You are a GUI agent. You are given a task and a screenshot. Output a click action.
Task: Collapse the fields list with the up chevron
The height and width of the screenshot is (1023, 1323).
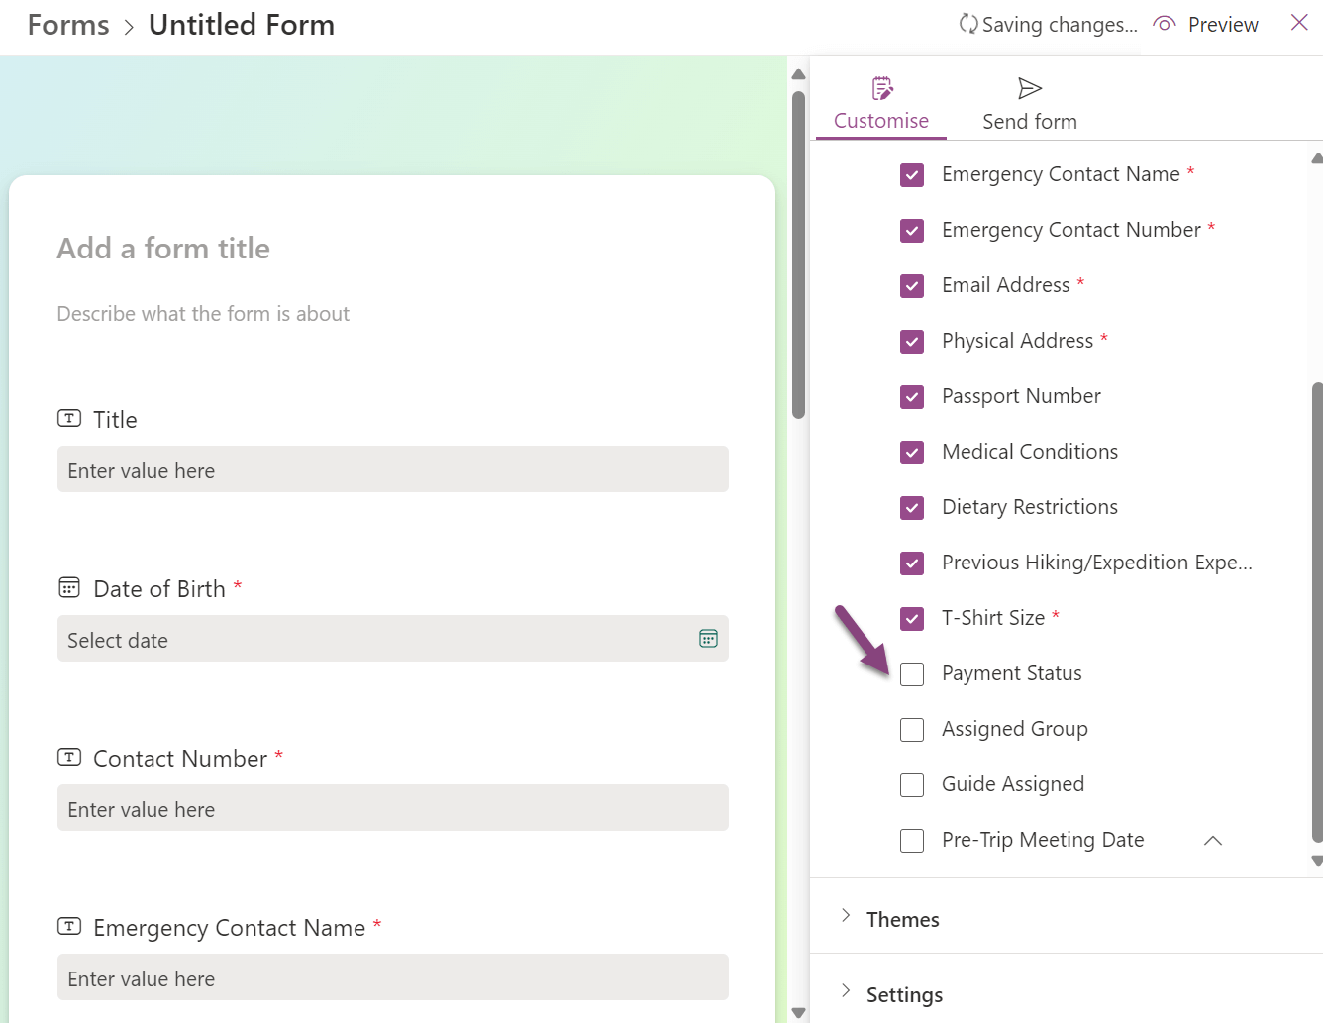1212,841
